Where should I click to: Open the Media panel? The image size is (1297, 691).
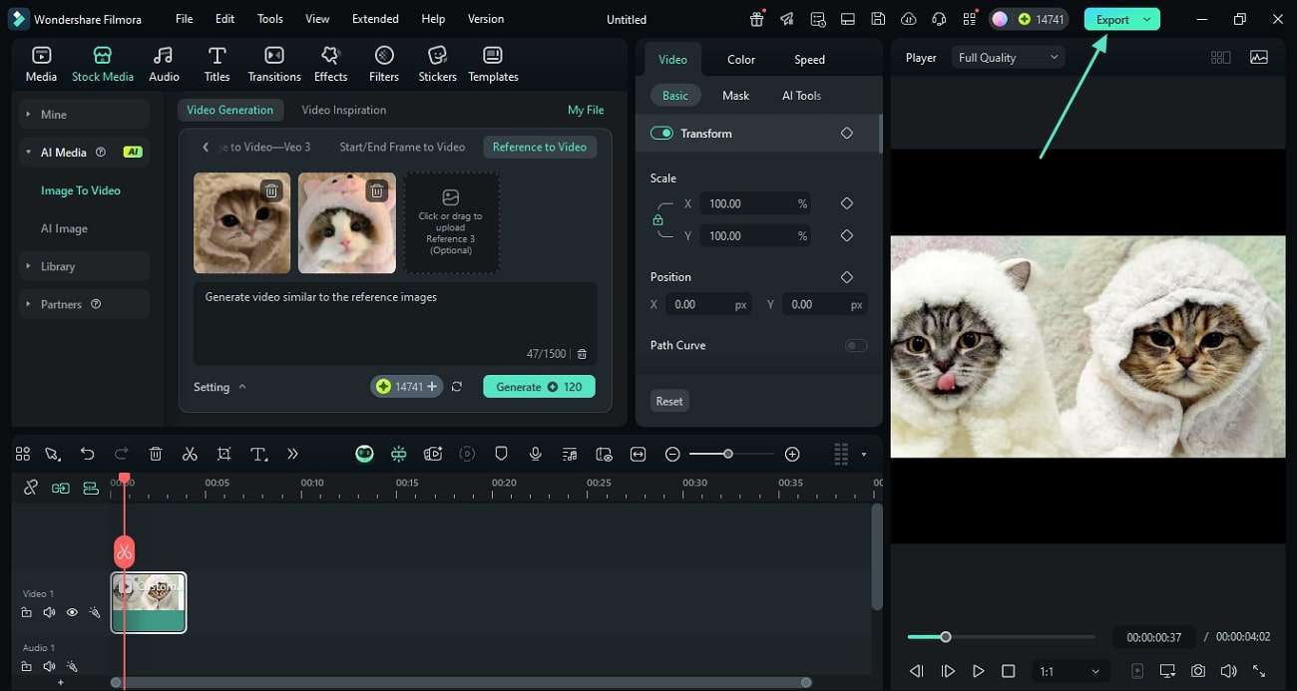click(41, 64)
